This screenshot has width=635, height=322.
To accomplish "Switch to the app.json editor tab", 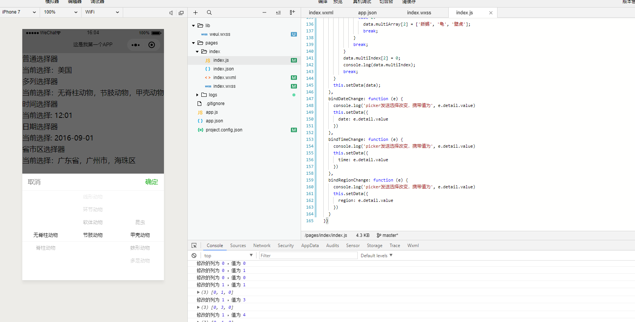I will 367,13.
